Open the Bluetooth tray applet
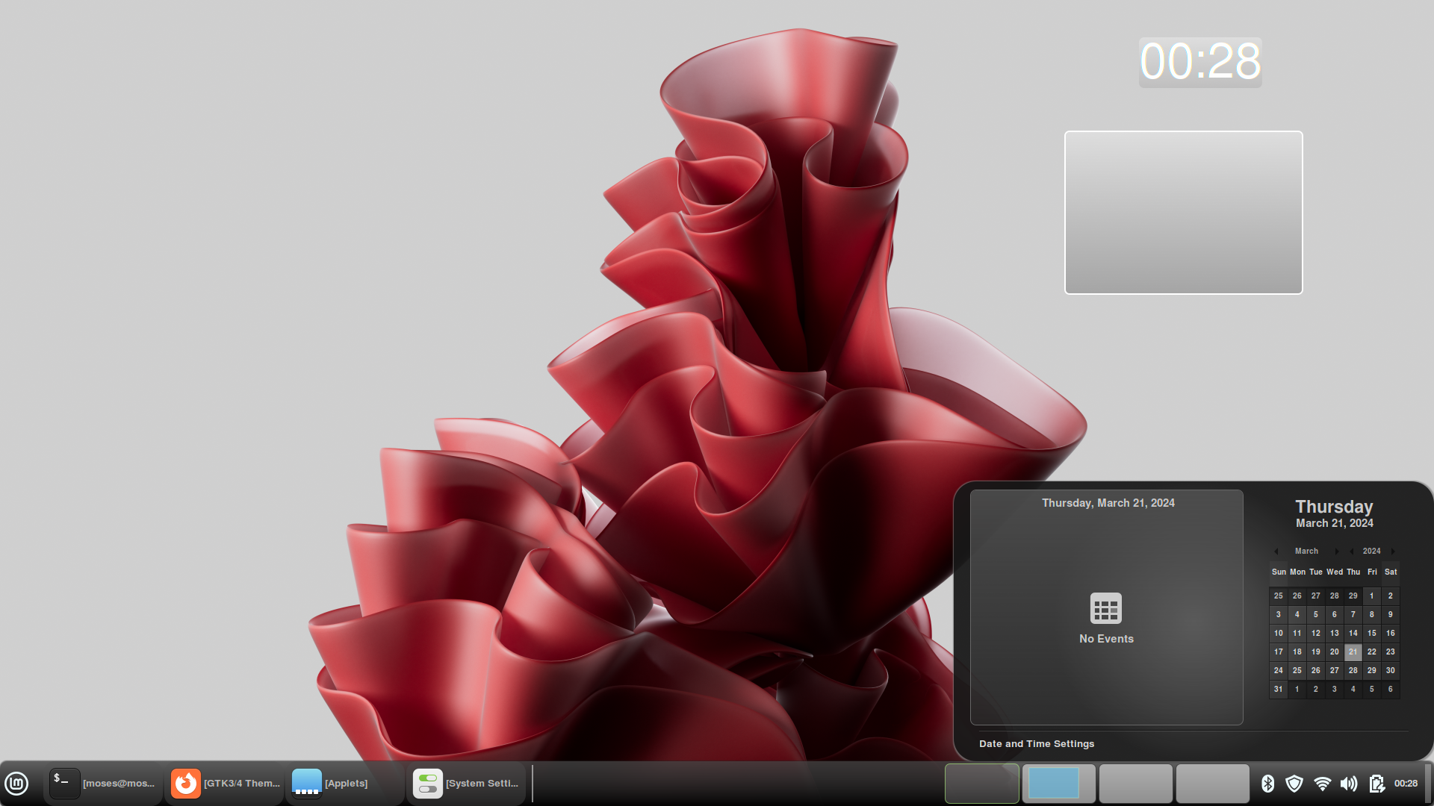 pos(1267,784)
